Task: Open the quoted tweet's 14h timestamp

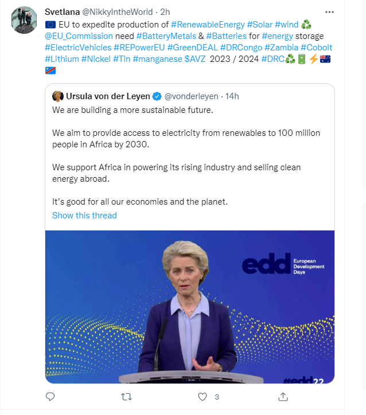Action: point(232,96)
